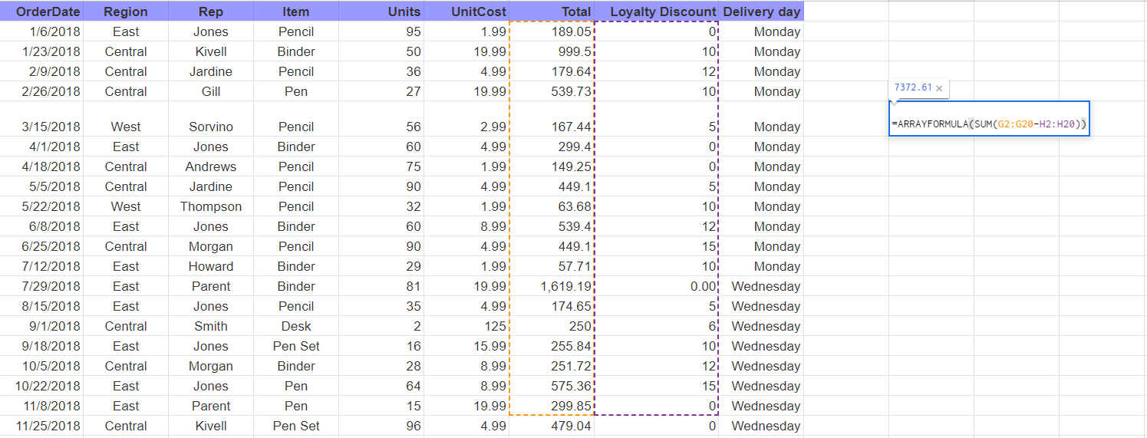1147x438 pixels.
Task: Click Wednesday in the 11/25/2018 row
Action: click(761, 426)
